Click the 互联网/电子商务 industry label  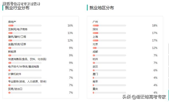coord(18,29)
